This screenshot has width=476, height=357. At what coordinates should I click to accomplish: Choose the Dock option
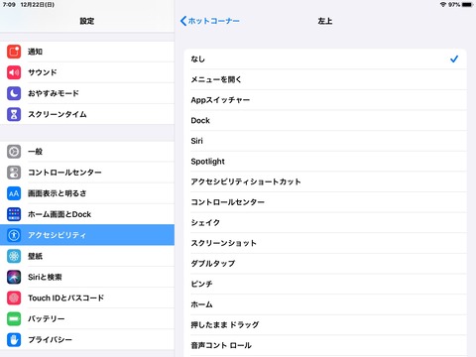(x=325, y=120)
